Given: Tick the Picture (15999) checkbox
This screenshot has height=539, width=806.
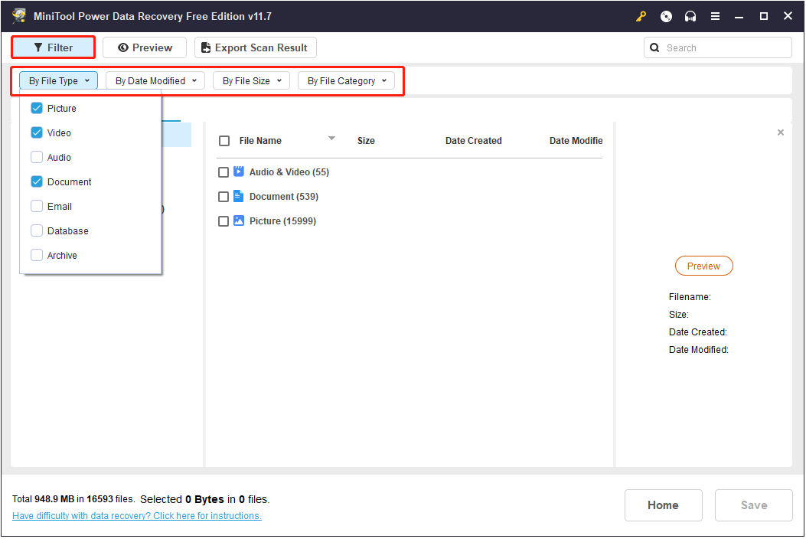Looking at the screenshot, I should pyautogui.click(x=223, y=221).
